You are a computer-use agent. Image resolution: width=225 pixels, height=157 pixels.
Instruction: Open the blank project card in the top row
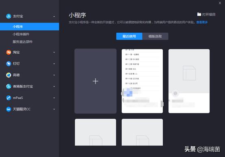click(189, 81)
